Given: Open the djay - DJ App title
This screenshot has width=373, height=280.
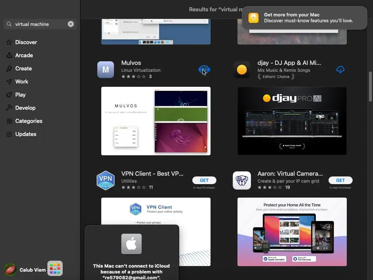Looking at the screenshot, I should [x=289, y=63].
